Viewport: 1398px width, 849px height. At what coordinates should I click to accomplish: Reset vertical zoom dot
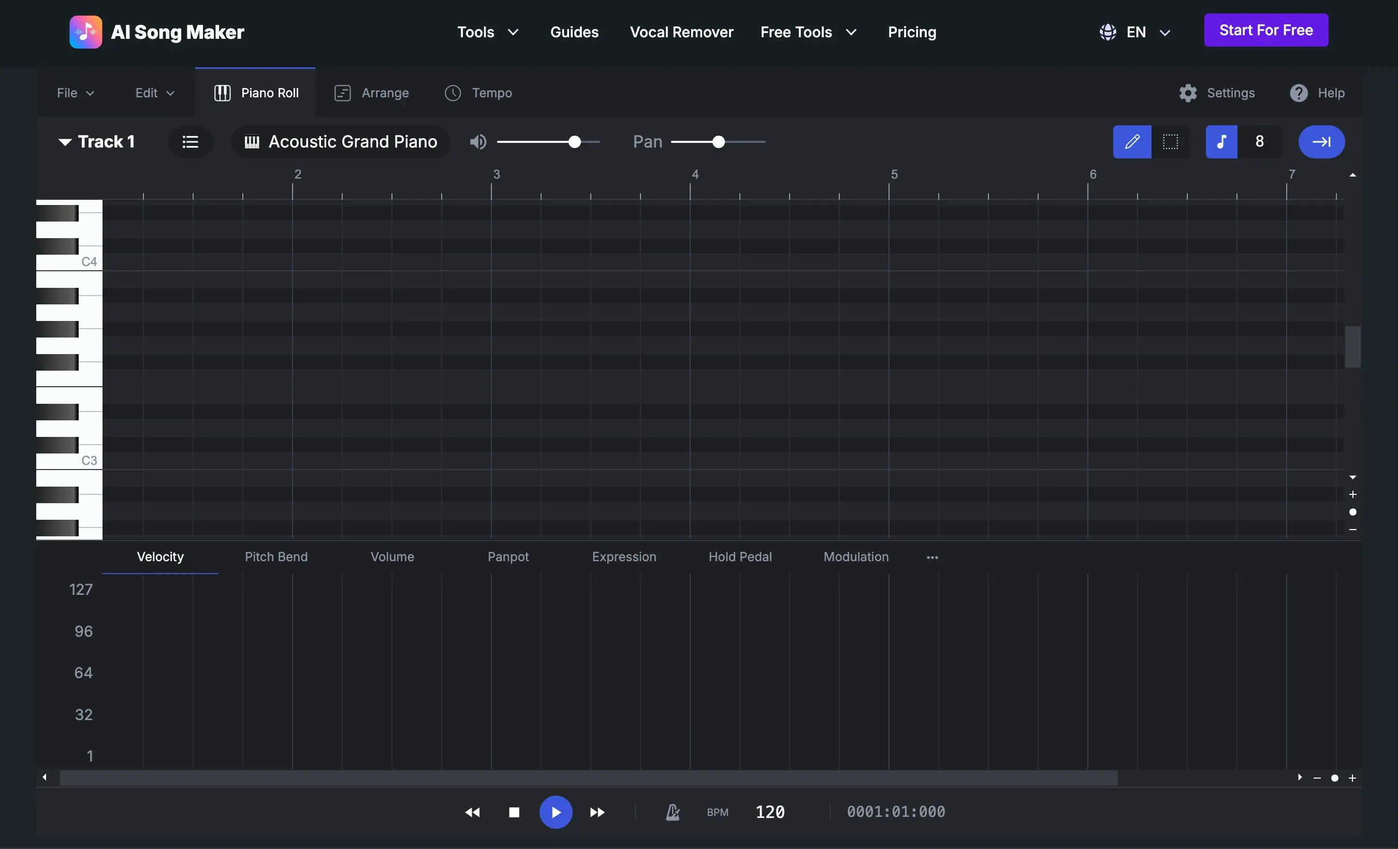(1352, 512)
